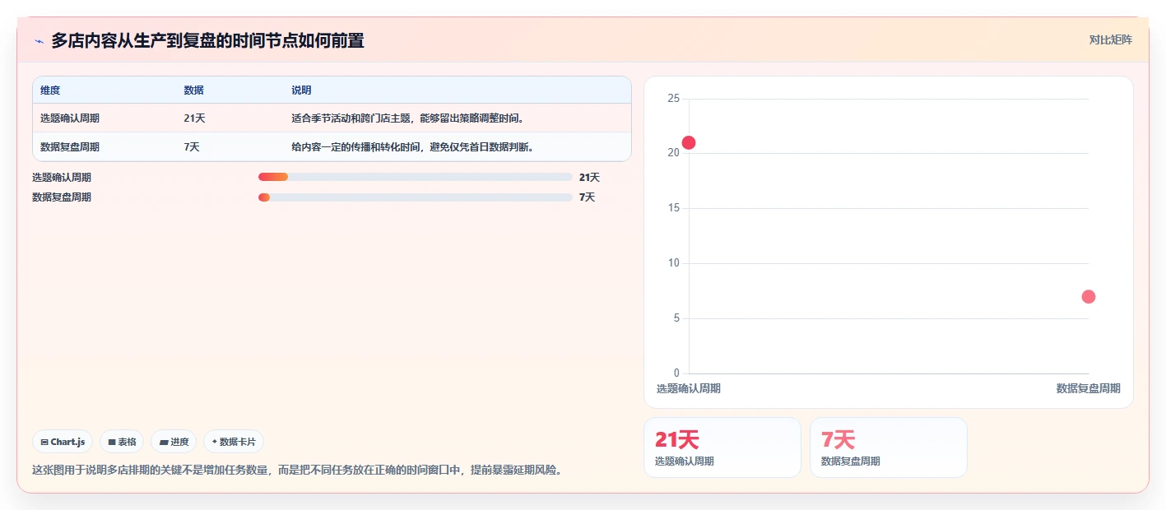Click the description starting 适合季节活动
This screenshot has height=510, width=1166.
(408, 118)
